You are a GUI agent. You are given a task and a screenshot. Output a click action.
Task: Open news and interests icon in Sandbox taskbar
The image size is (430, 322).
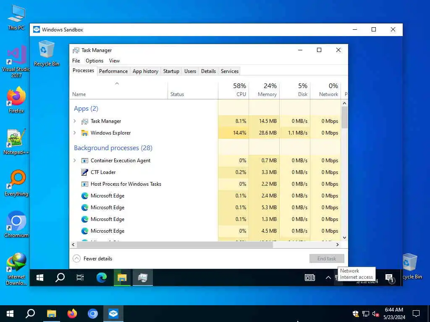tap(310, 278)
